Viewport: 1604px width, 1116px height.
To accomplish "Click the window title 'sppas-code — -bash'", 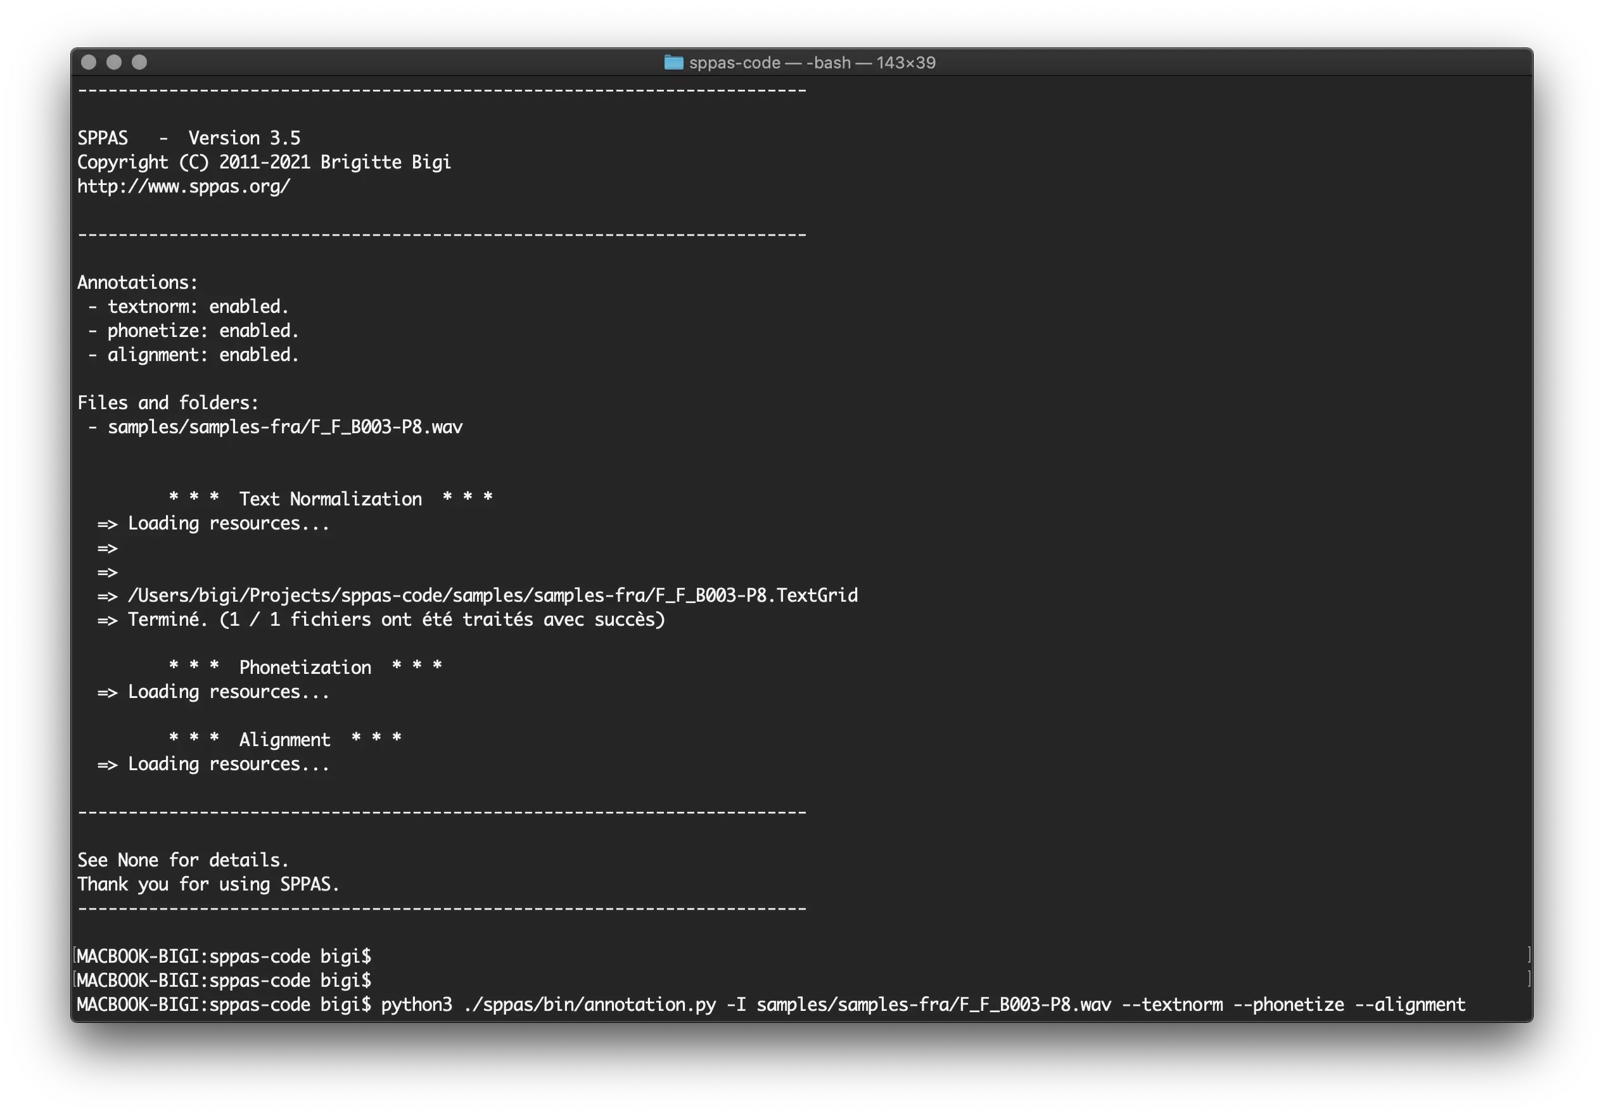I will pos(811,63).
